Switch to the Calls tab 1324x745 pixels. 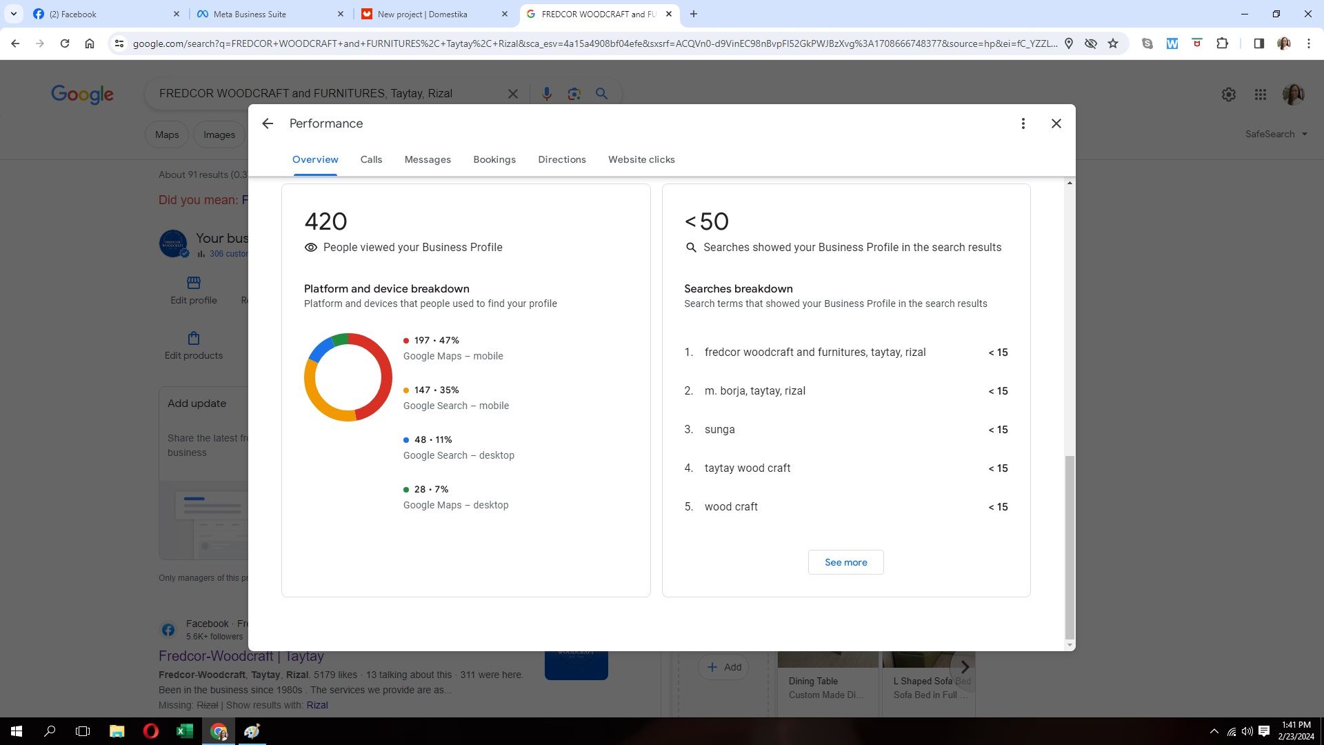(371, 159)
